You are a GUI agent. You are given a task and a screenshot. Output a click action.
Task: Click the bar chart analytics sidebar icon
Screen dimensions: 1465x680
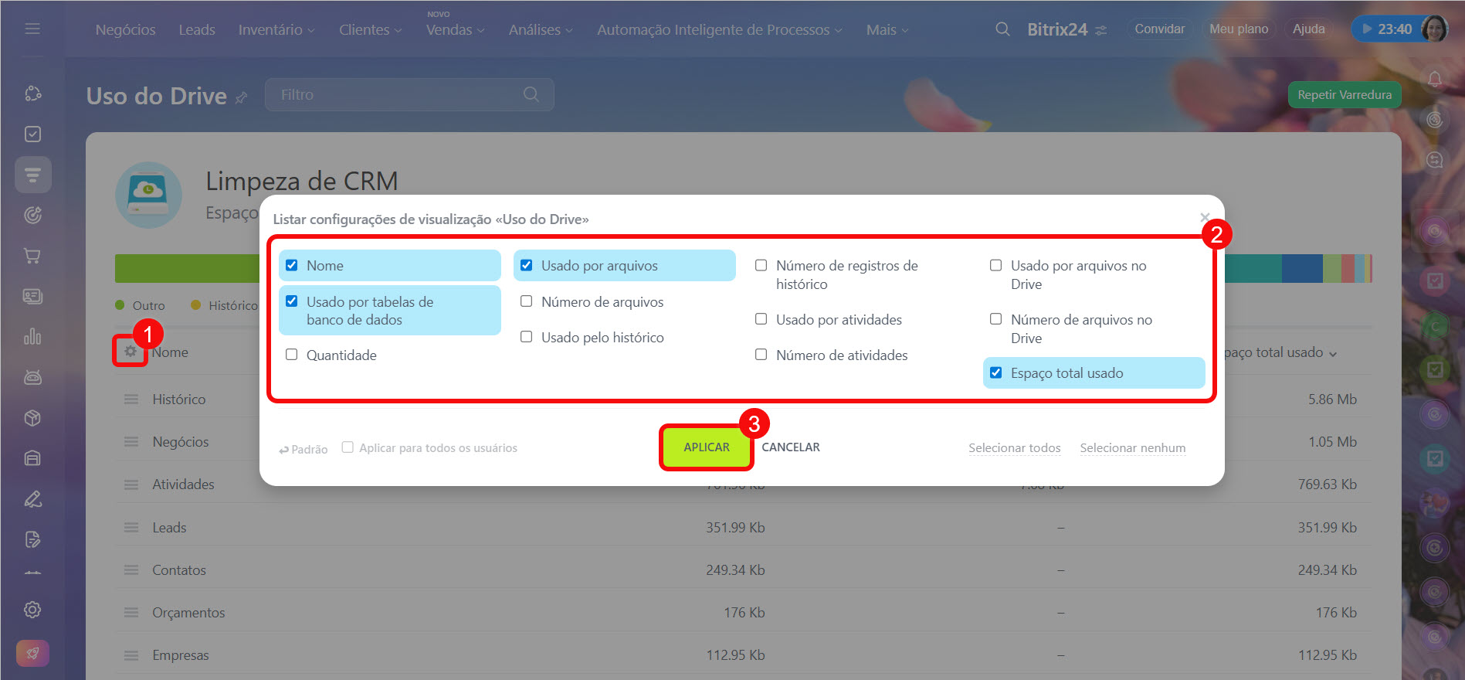pos(32,337)
